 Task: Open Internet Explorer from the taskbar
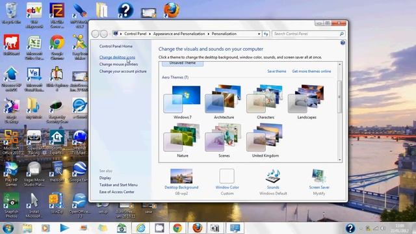coord(140,228)
